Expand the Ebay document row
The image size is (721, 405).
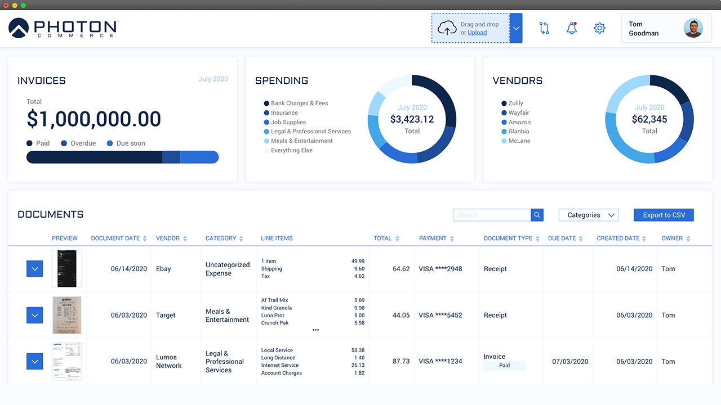click(x=35, y=269)
